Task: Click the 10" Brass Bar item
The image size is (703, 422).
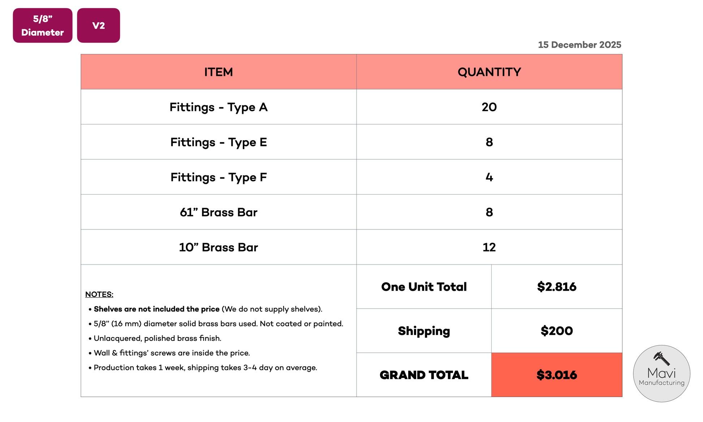Action: click(219, 247)
